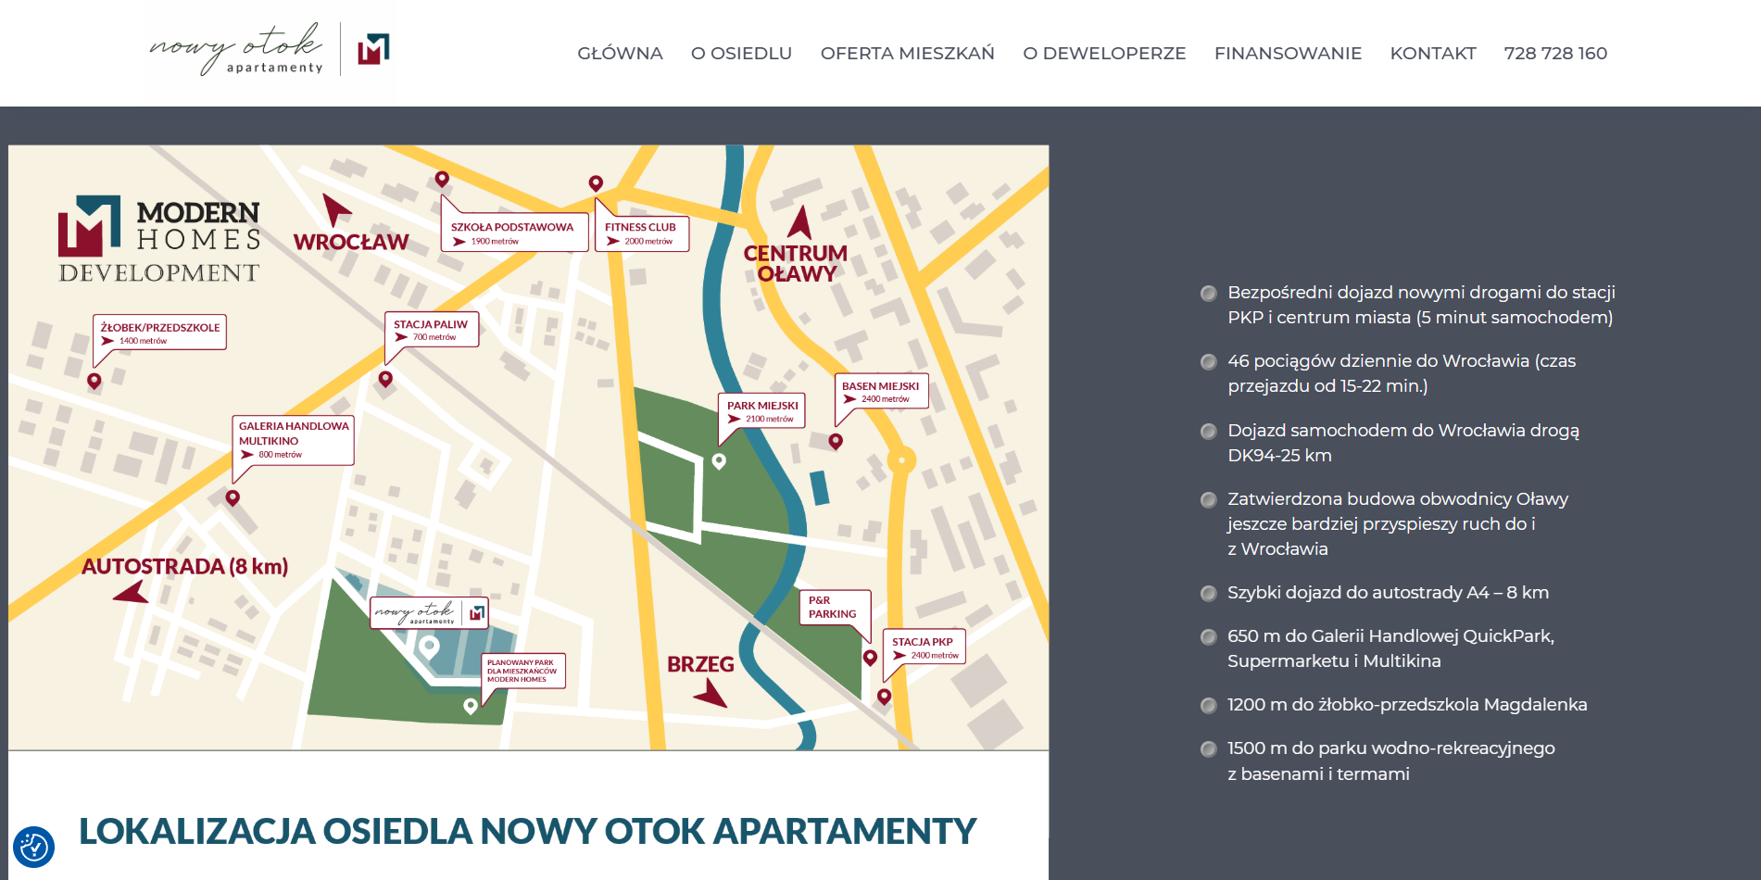Click heading LOKALIZACJA OSIEDLA NOWY OTOK APARTAMENTY
Image resolution: width=1761 pixels, height=880 pixels.
[527, 831]
